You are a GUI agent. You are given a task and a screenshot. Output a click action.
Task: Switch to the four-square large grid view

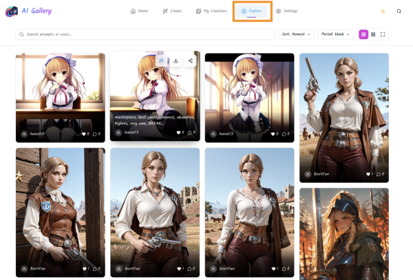[373, 34]
